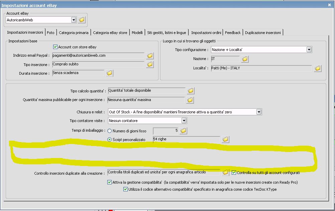Image resolution: width=335 pixels, height=211 pixels.
Task: Select Numero di giorni fisso radio button
Action: [109, 131]
